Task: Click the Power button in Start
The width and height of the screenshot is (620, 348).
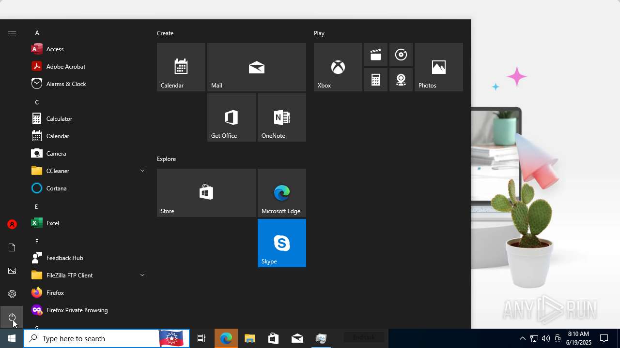Action: pyautogui.click(x=12, y=317)
